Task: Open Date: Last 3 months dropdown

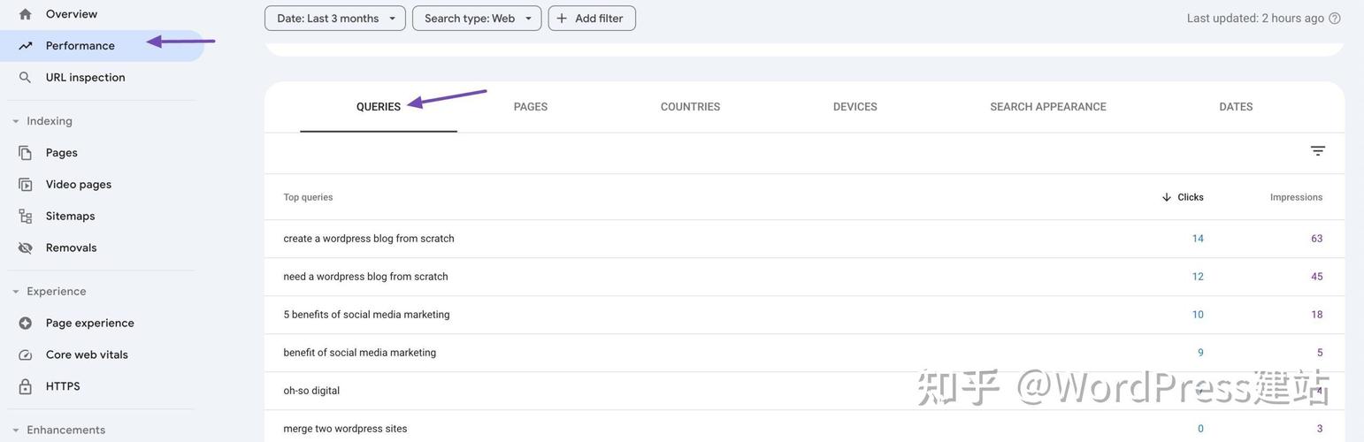Action: pyautogui.click(x=335, y=19)
